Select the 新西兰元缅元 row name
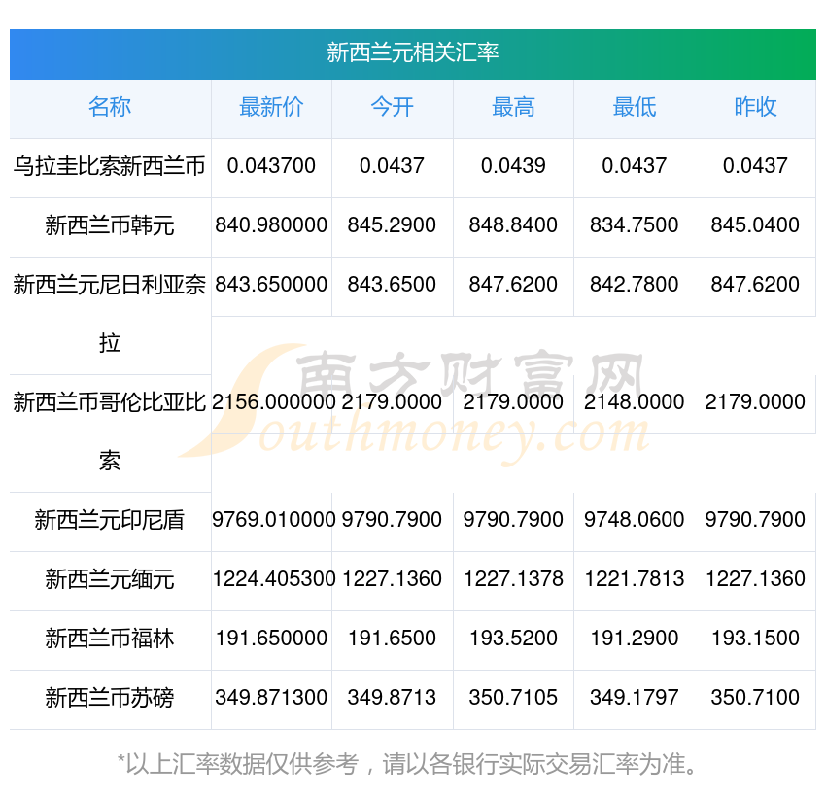 (110, 579)
